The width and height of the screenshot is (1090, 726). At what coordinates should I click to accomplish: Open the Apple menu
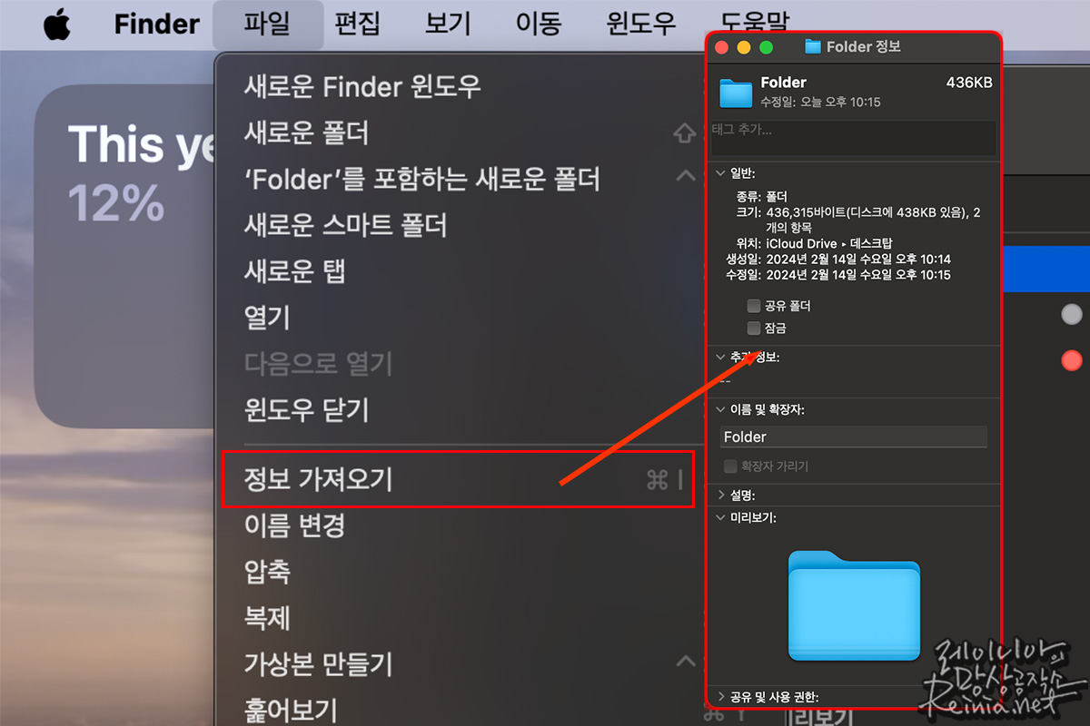(x=56, y=23)
